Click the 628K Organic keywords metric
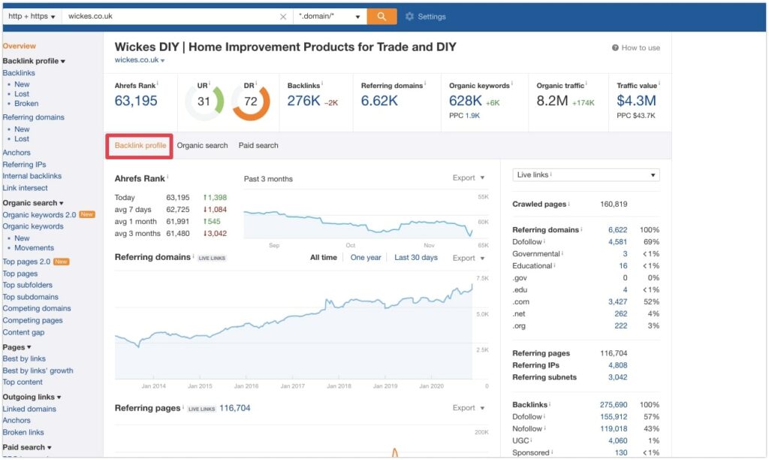This screenshot has height=460, width=769. 466,101
